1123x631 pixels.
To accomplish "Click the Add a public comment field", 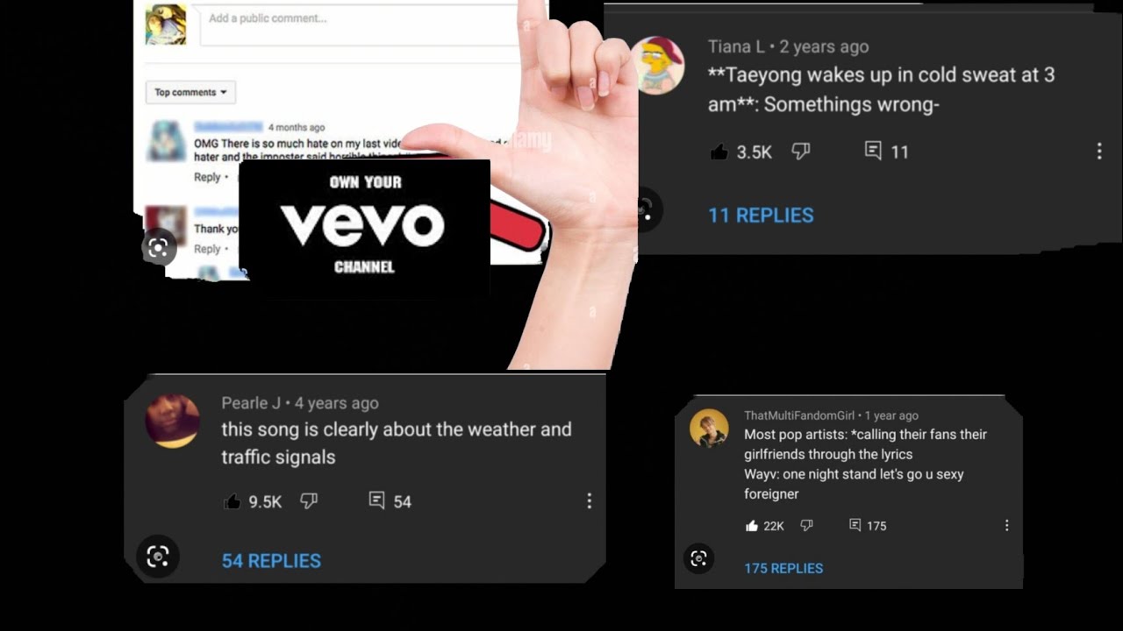I will (360, 25).
